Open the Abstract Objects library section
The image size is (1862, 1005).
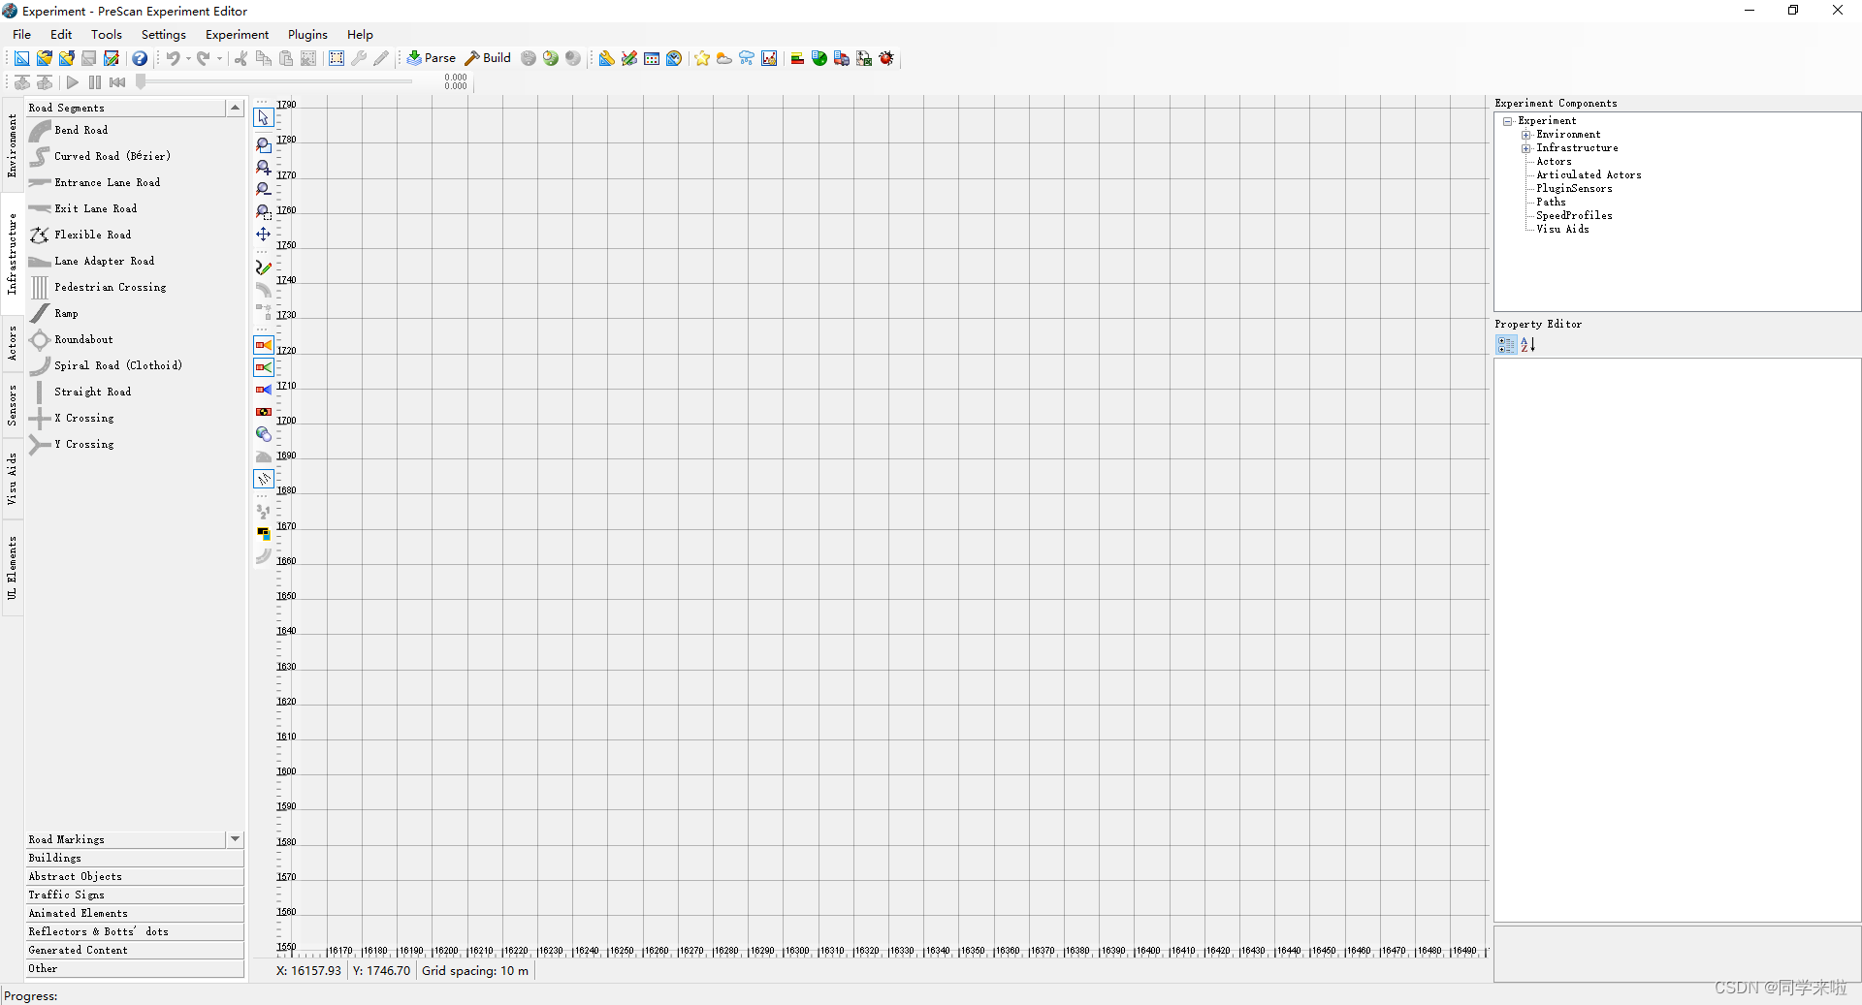[x=135, y=876]
